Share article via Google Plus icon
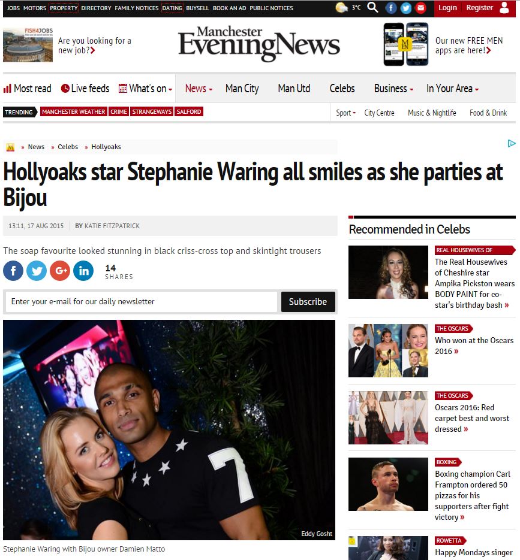 click(x=60, y=271)
